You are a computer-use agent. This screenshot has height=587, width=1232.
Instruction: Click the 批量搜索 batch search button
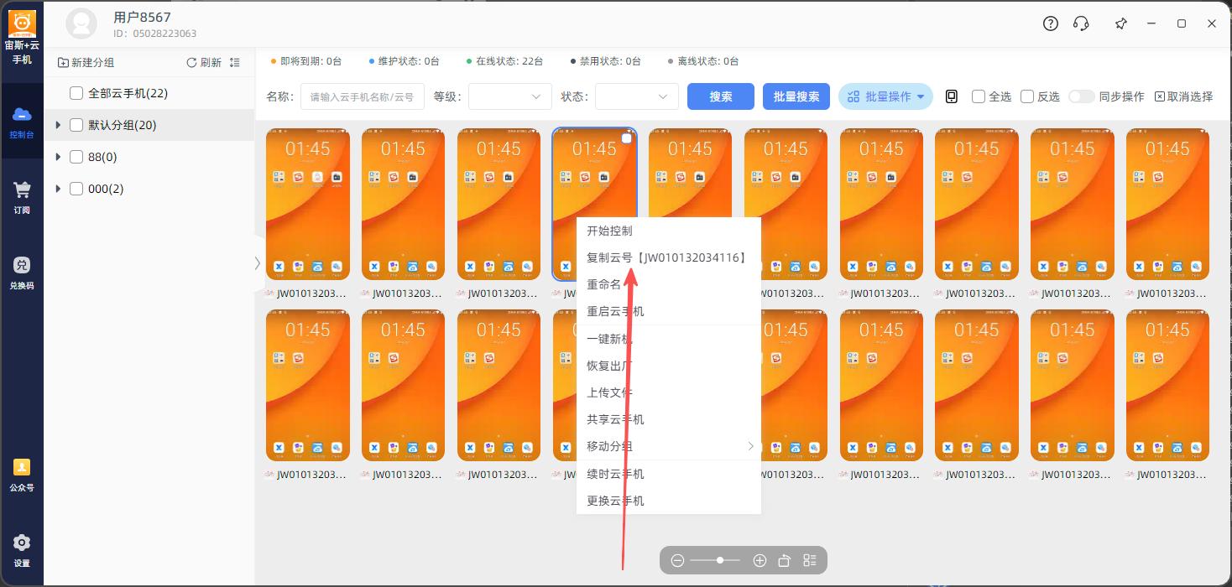coord(796,96)
